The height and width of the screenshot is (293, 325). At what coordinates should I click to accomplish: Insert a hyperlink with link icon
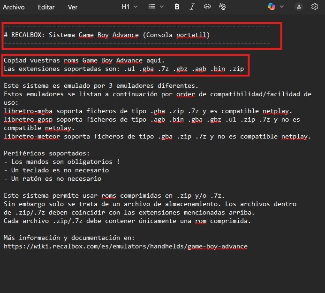[207, 7]
